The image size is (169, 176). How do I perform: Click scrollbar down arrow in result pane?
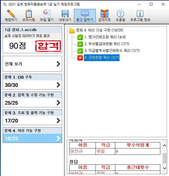click(165, 168)
